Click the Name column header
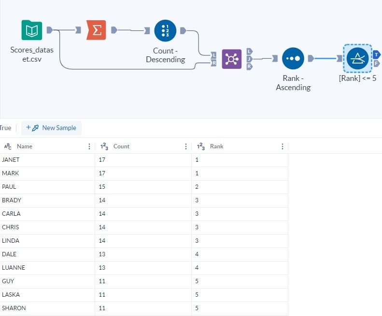382x316 pixels. point(25,146)
